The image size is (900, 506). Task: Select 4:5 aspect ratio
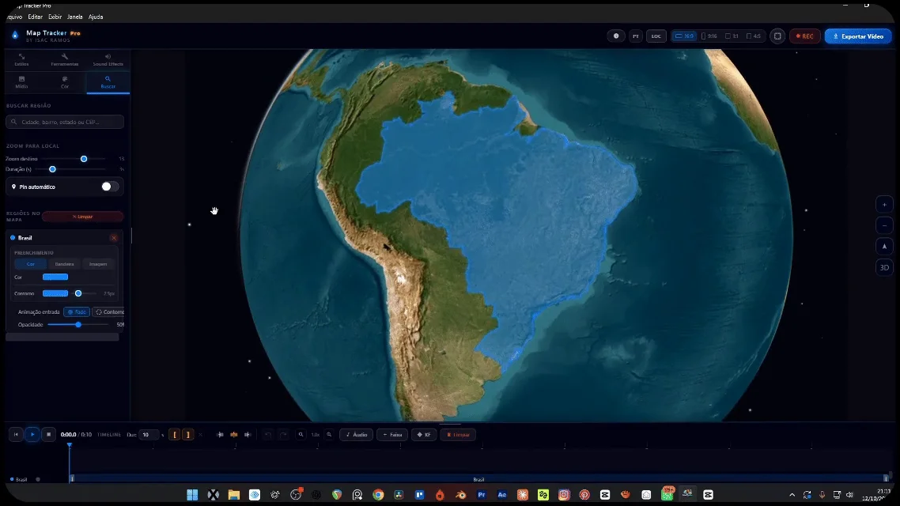pyautogui.click(x=754, y=36)
